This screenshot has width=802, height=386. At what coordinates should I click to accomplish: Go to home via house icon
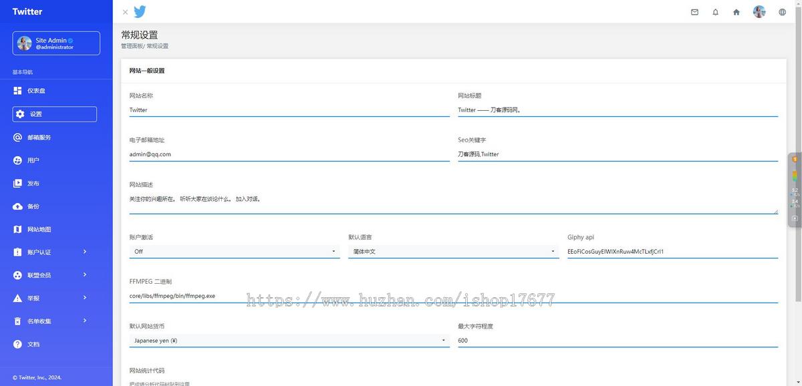tap(737, 12)
